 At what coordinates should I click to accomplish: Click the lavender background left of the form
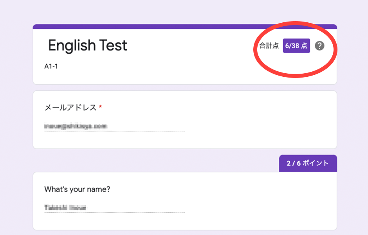pos(16,117)
